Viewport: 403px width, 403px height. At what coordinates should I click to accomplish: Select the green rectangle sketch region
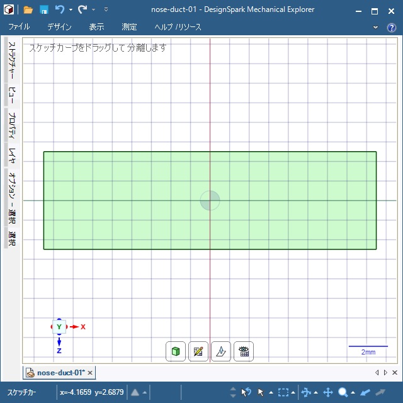126,176
